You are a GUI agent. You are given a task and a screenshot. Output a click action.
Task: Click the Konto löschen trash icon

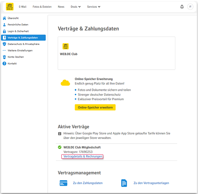coord(5,57)
